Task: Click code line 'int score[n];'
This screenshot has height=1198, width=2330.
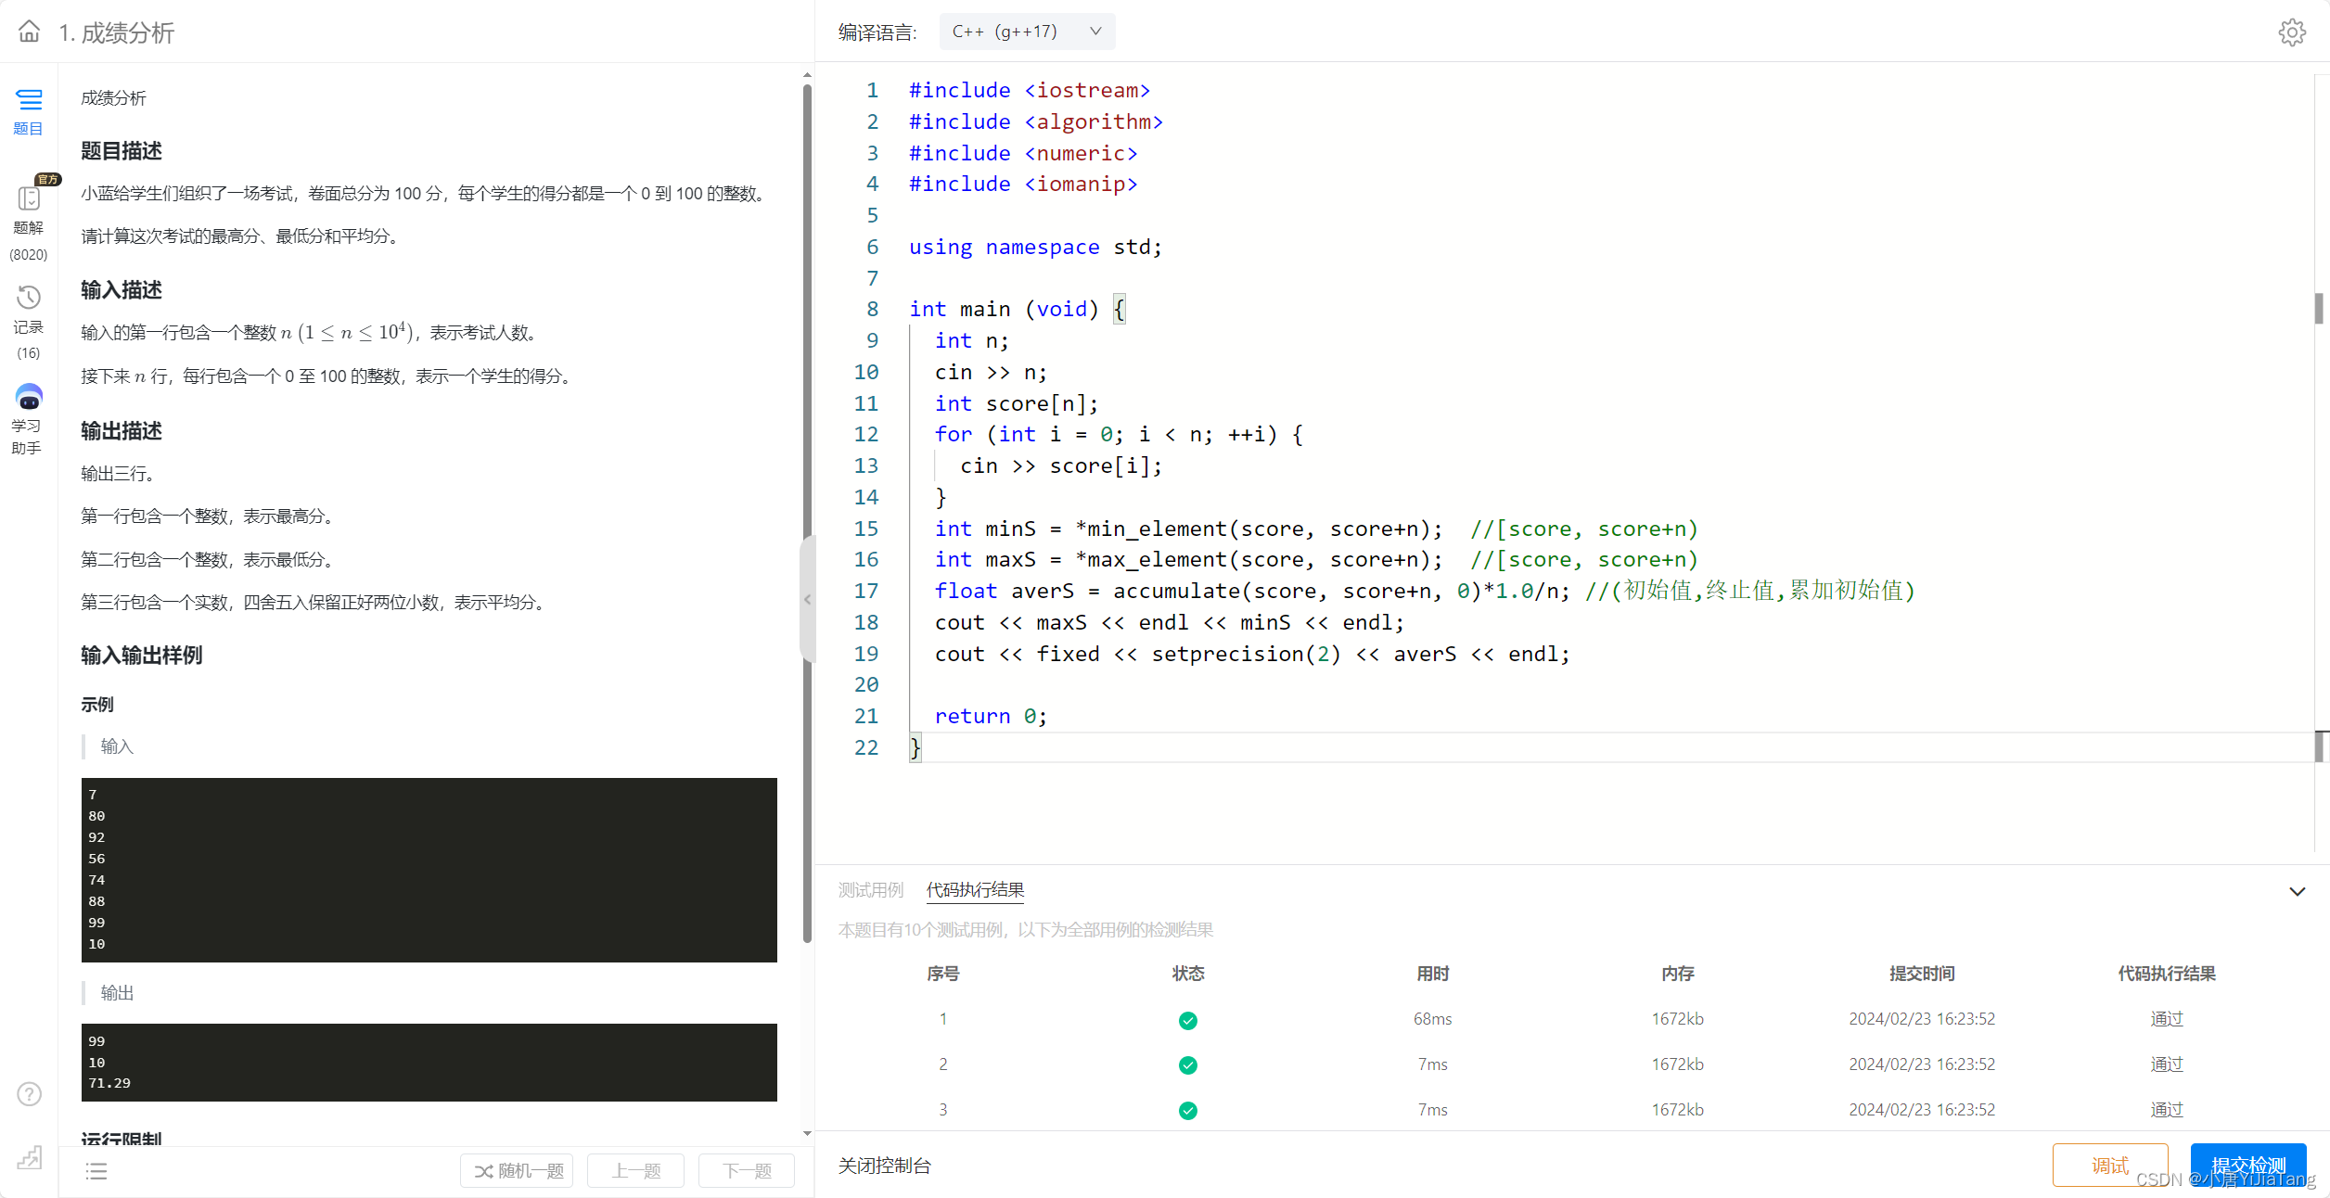Action: (x=1017, y=403)
